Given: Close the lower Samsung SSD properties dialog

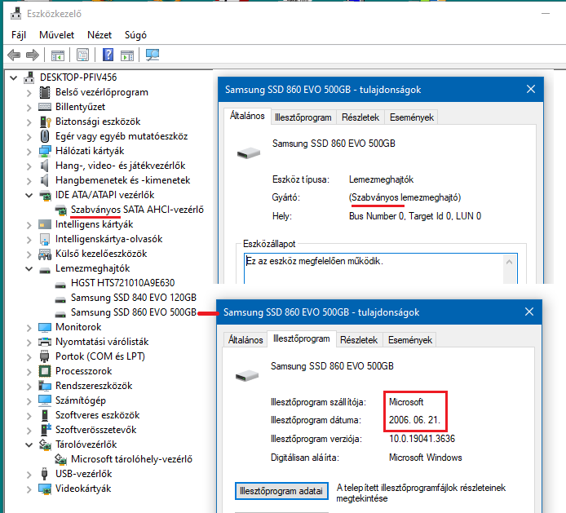Looking at the screenshot, I should [x=529, y=312].
